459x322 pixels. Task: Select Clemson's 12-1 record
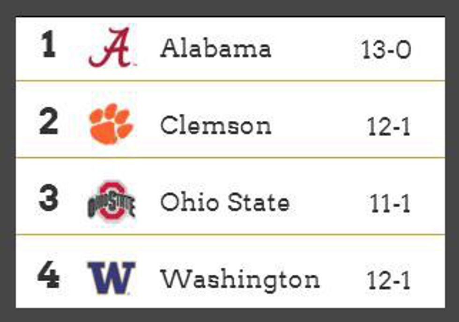click(389, 127)
